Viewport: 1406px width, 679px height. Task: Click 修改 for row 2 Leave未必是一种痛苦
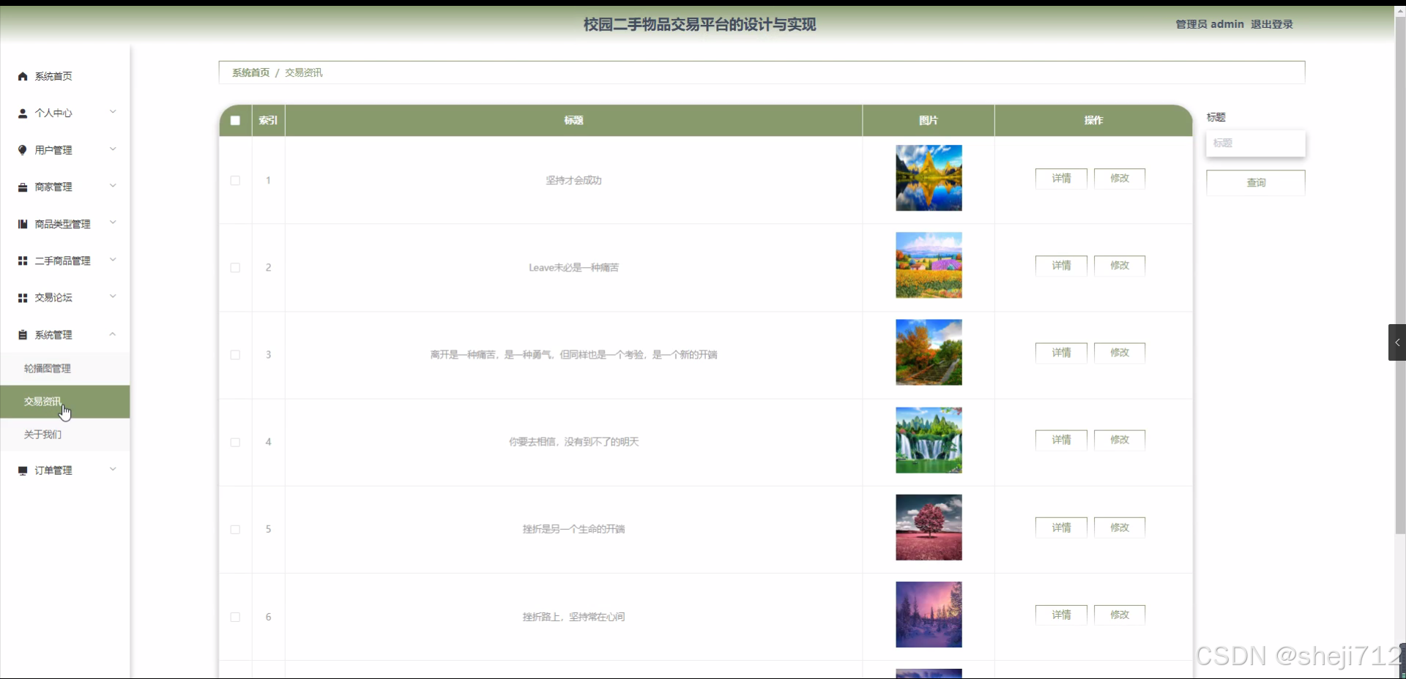1119,266
